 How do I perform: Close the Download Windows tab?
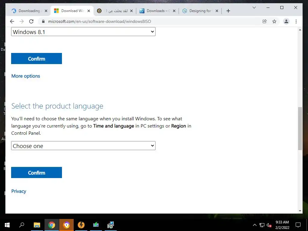pyautogui.click(x=89, y=11)
